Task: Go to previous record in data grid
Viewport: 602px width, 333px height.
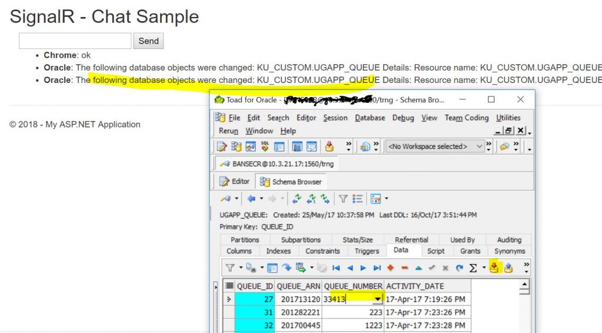Action: point(350,268)
